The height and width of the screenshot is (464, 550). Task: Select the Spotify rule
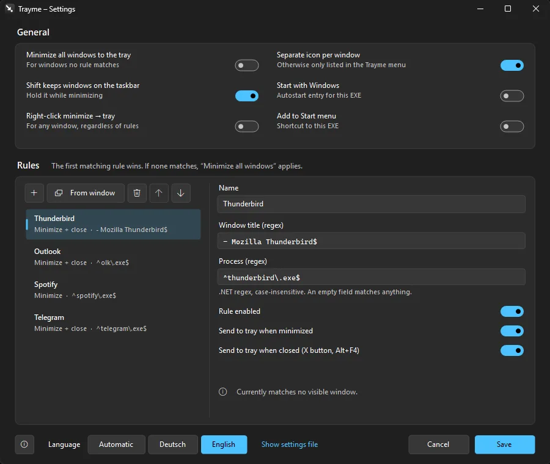pos(113,290)
